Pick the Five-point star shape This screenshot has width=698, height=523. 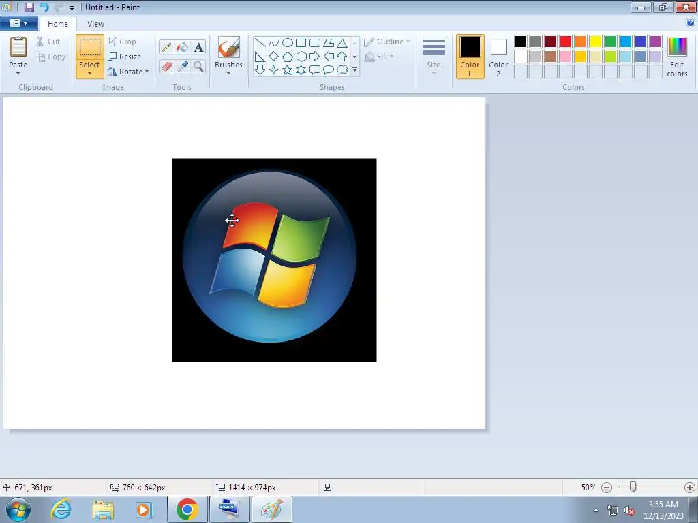click(288, 70)
